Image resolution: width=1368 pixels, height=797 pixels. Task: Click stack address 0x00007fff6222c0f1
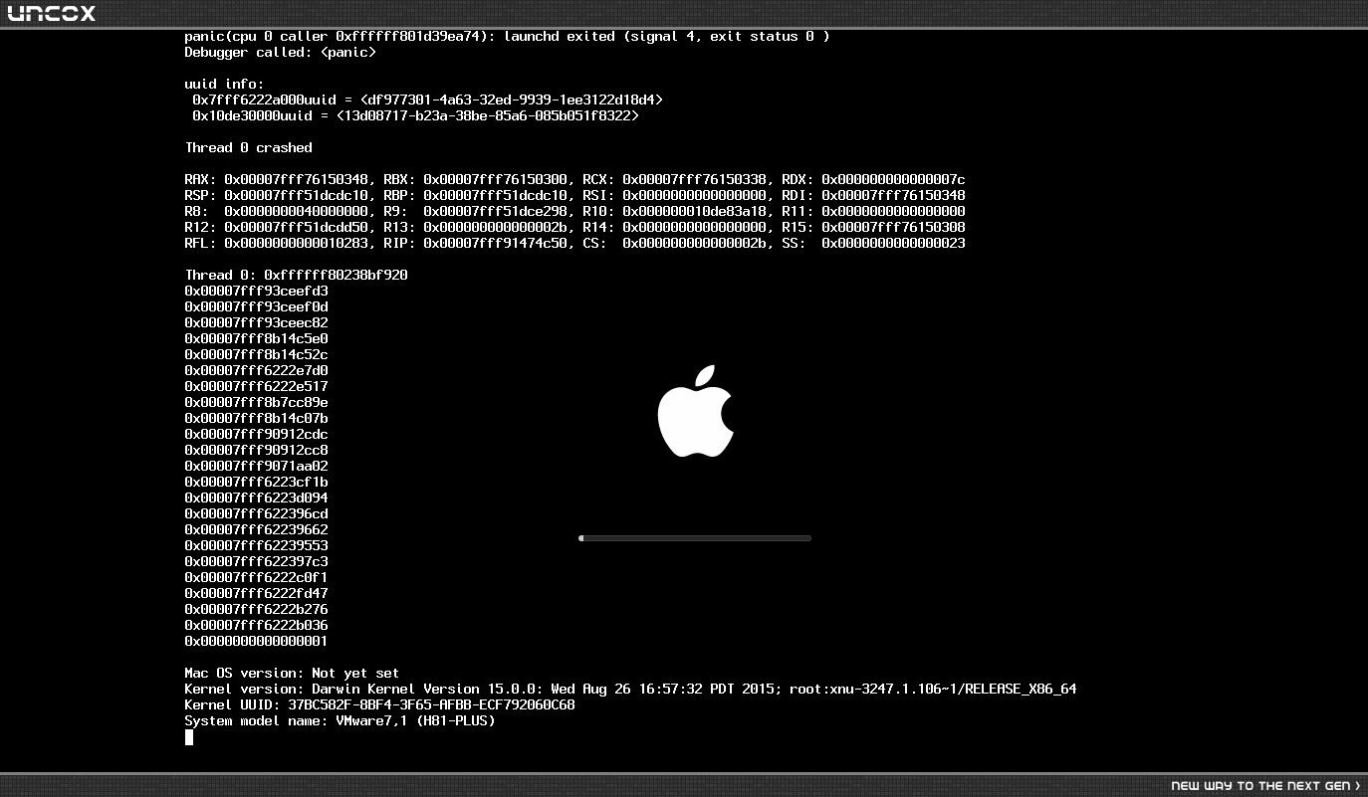[x=257, y=578]
